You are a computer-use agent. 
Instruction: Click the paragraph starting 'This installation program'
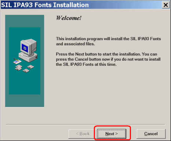(x=108, y=41)
